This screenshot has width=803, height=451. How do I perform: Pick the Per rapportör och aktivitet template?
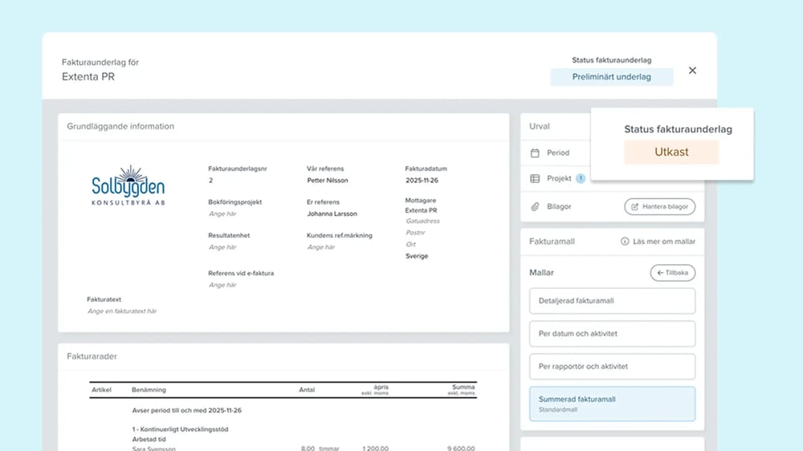(x=612, y=367)
